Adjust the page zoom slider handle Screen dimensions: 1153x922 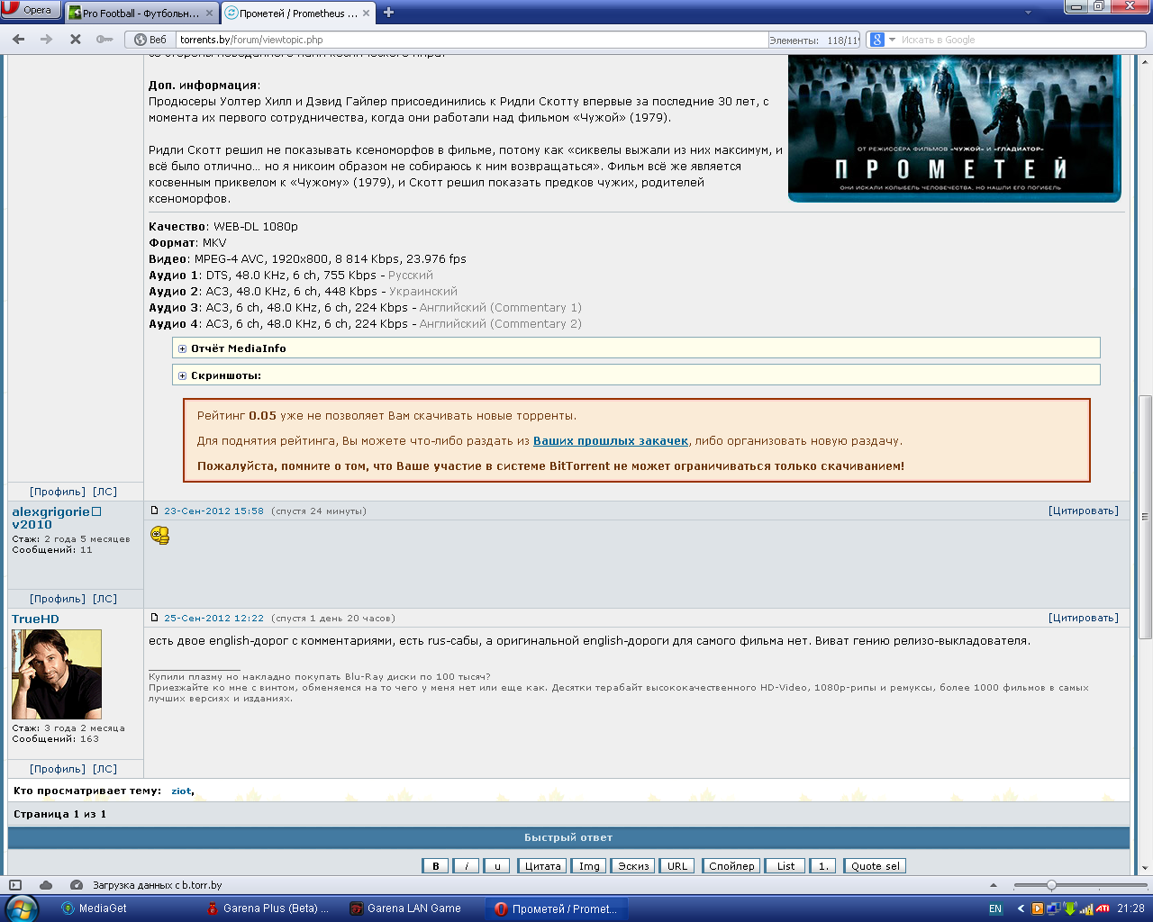pos(1051,885)
